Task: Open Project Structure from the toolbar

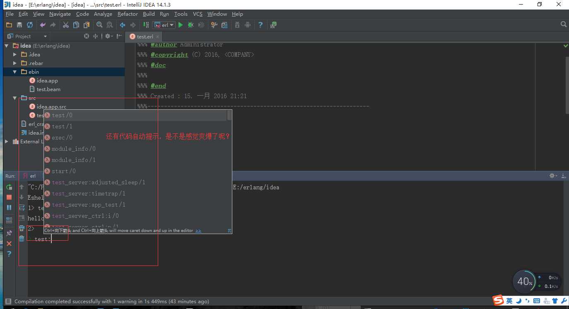Action: click(x=224, y=25)
